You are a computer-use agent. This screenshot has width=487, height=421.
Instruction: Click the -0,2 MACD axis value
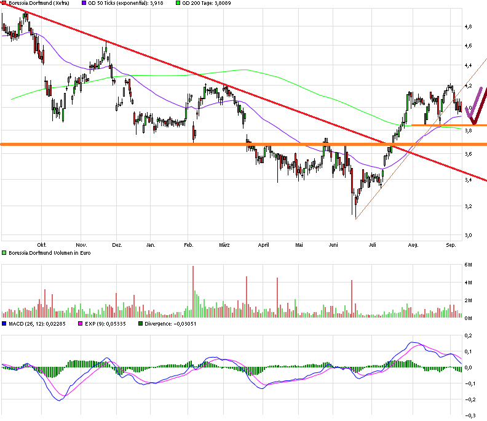[470, 399]
